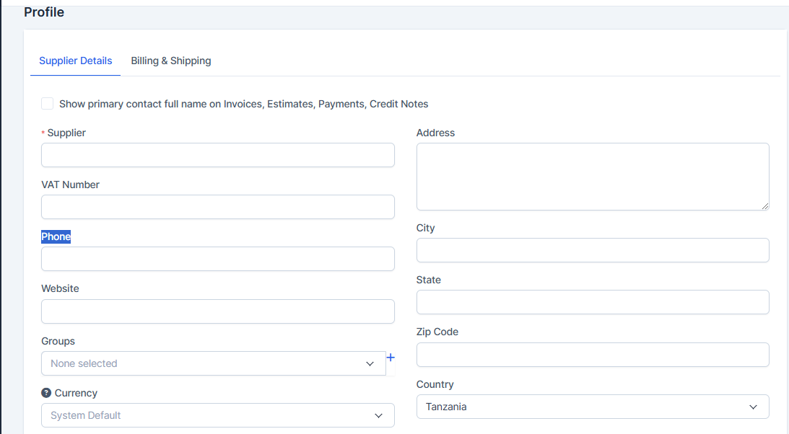Click the Currency help question mark icon

[x=46, y=393]
